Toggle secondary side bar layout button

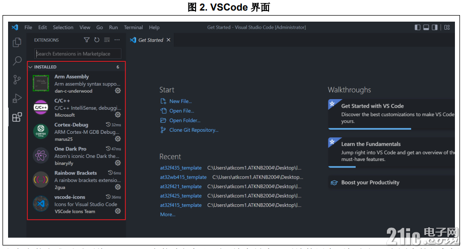click(435, 28)
